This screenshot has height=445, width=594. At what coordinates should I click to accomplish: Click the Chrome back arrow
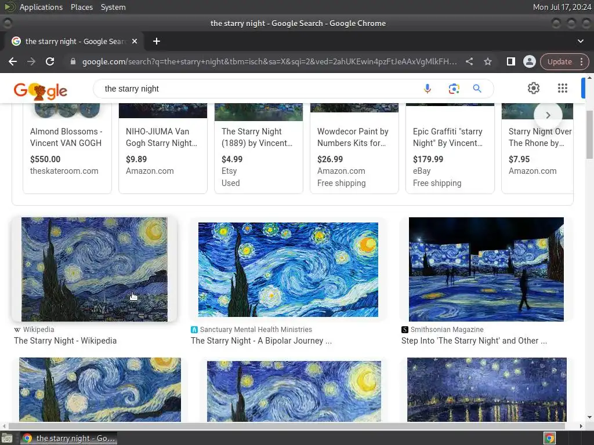13,61
